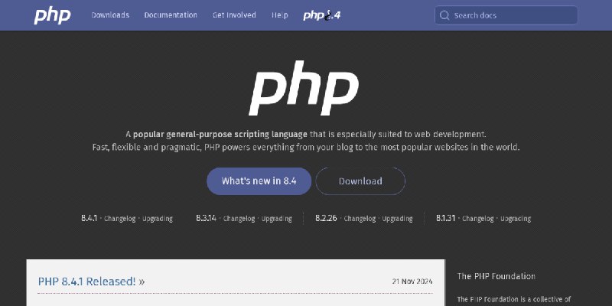Click the Download button
612x306 pixels.
click(360, 181)
